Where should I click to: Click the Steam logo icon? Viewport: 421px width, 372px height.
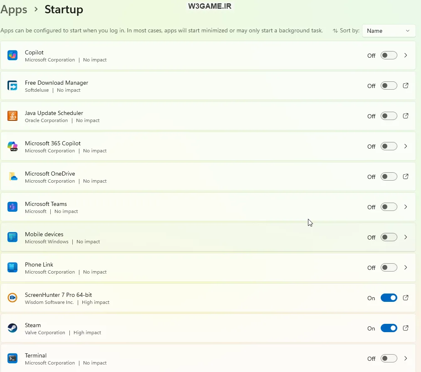point(12,328)
